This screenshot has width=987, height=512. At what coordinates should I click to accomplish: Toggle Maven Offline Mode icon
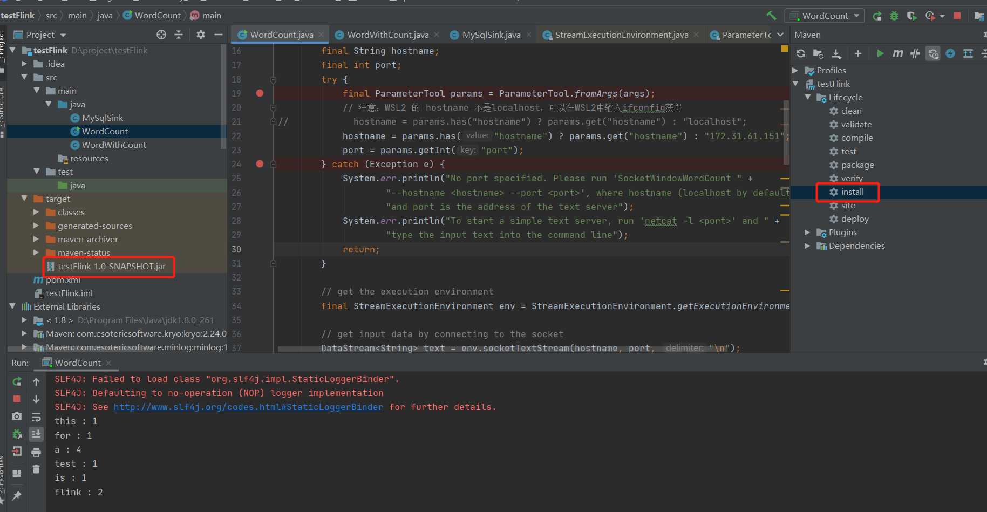pyautogui.click(x=915, y=53)
